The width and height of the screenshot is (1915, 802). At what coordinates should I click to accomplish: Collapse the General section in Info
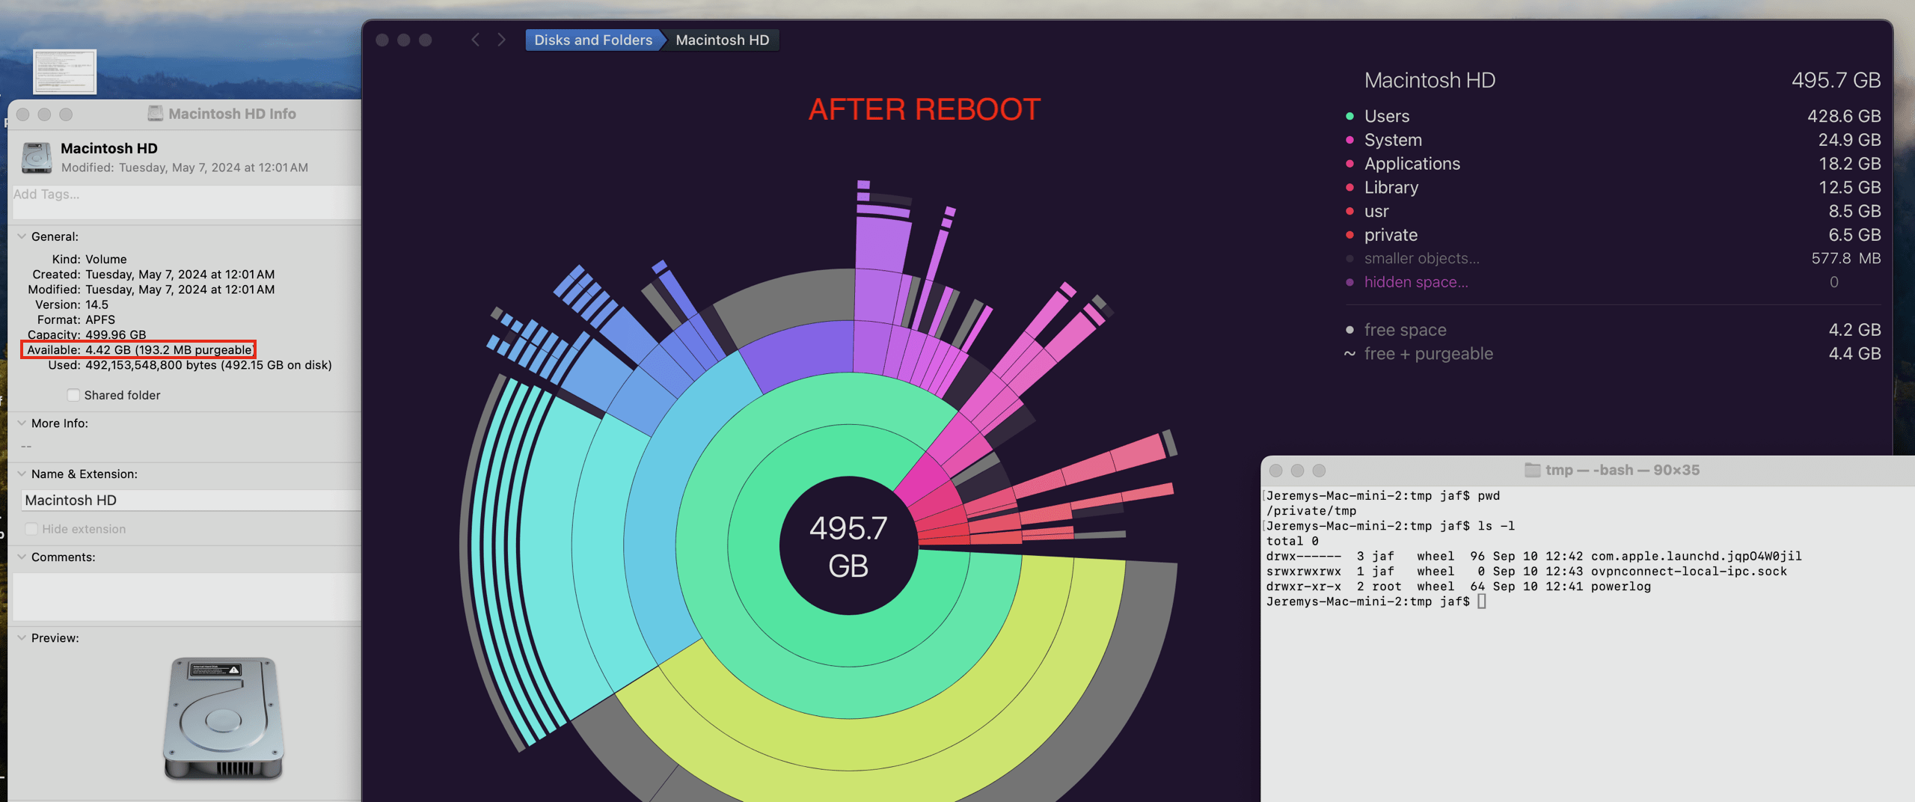pos(22,236)
